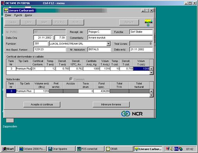Select highlighted Volum T cist cell 1318

141,68
